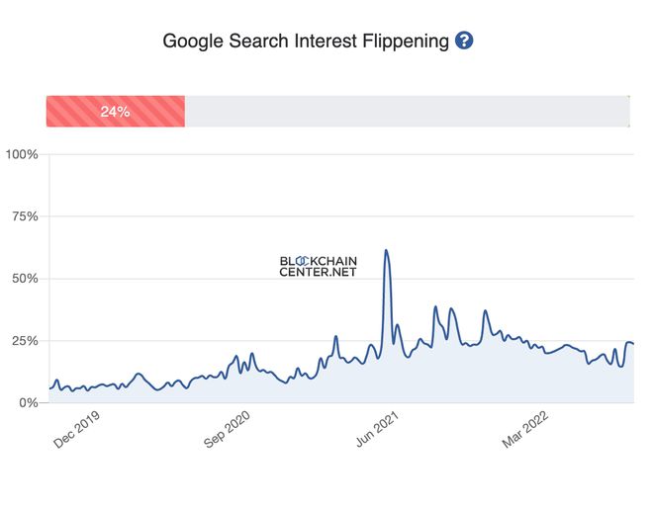Click the 100% y-axis label

[x=22, y=154]
